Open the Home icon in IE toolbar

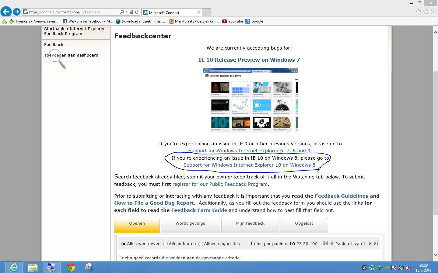click(419, 12)
